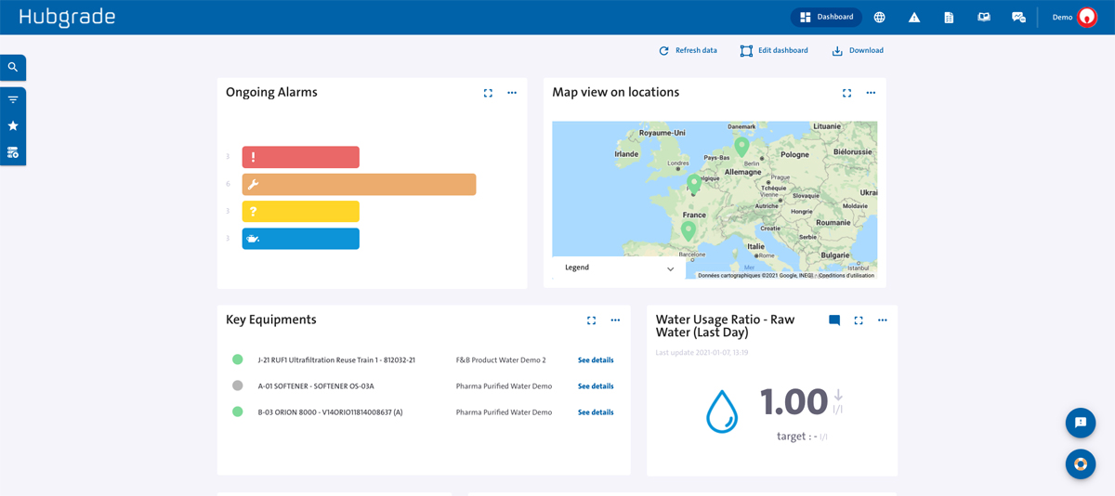Open Map view more options menu
This screenshot has height=496, width=1115.
tap(871, 93)
